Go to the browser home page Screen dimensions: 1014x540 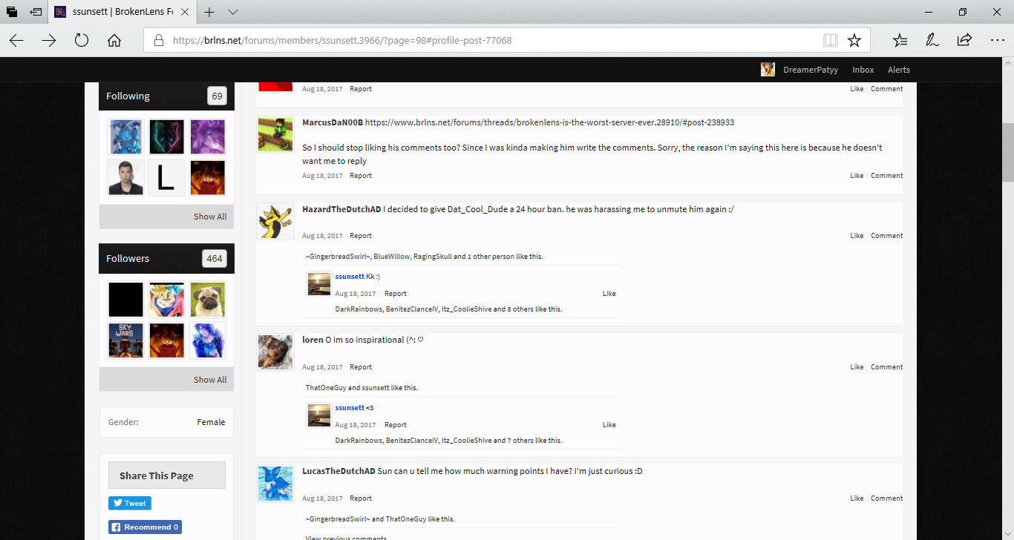114,41
